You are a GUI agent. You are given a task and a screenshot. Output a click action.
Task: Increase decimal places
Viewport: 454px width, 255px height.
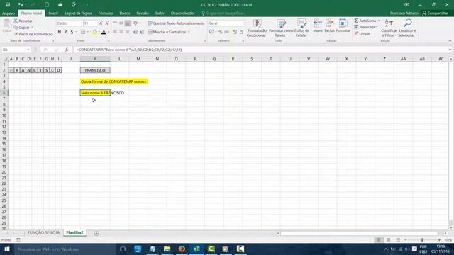pyautogui.click(x=235, y=32)
